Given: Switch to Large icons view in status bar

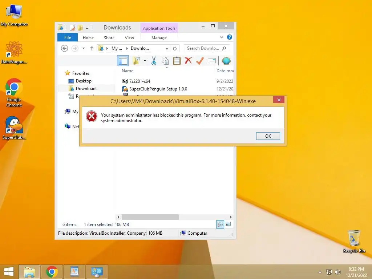Looking at the screenshot, I should (x=228, y=224).
